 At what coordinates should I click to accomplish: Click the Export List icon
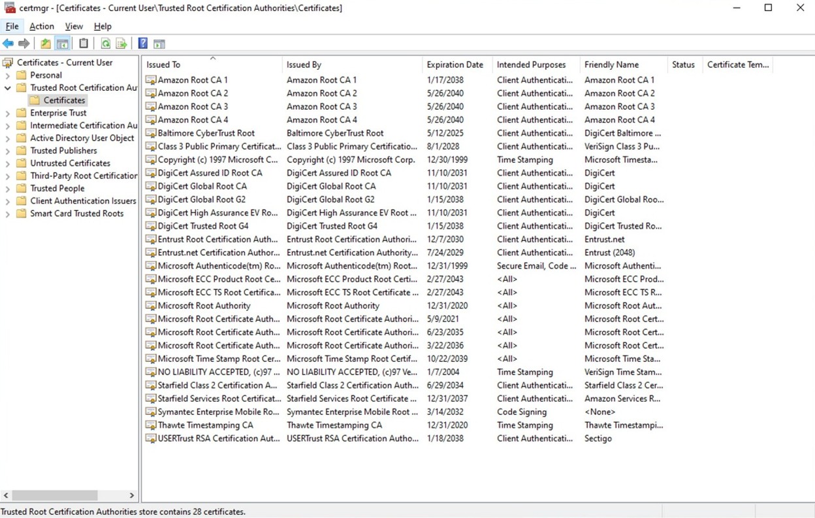click(x=121, y=42)
